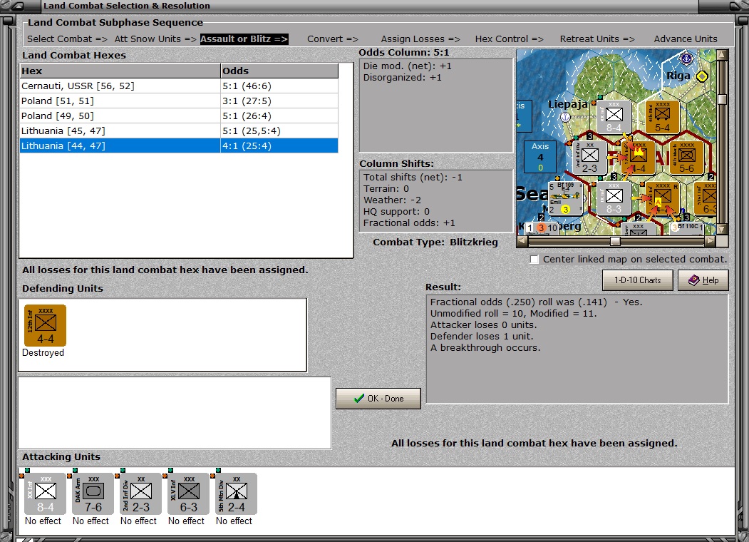
Task: Click the map scroll down arrow
Action: coord(722,230)
